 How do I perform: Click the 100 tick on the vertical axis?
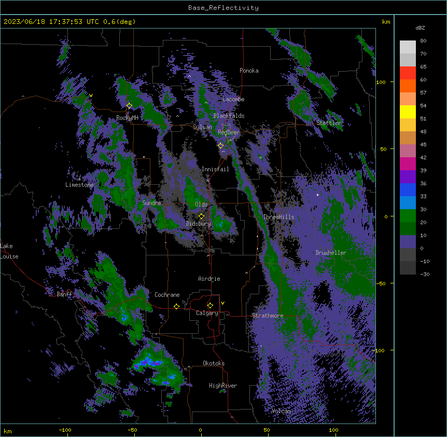[x=381, y=82]
